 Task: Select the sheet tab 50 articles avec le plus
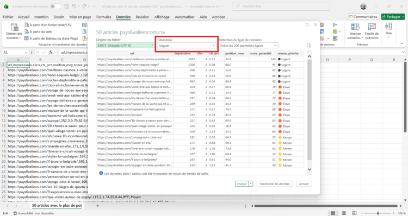[57, 205]
